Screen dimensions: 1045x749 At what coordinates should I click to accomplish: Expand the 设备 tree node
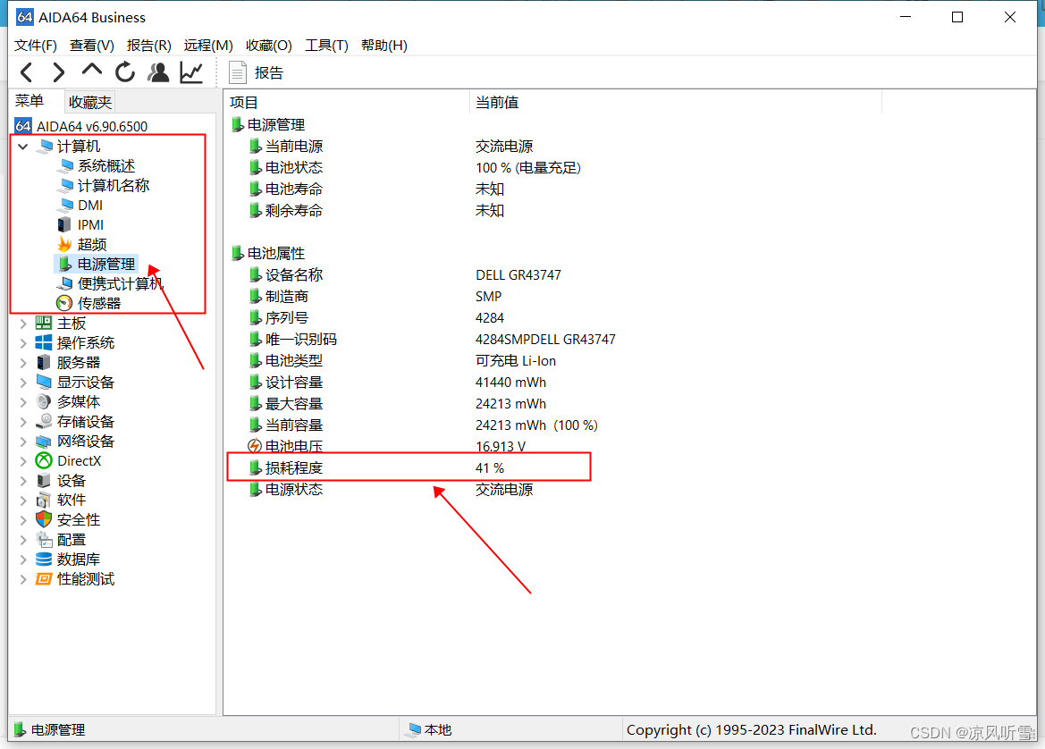tap(23, 481)
